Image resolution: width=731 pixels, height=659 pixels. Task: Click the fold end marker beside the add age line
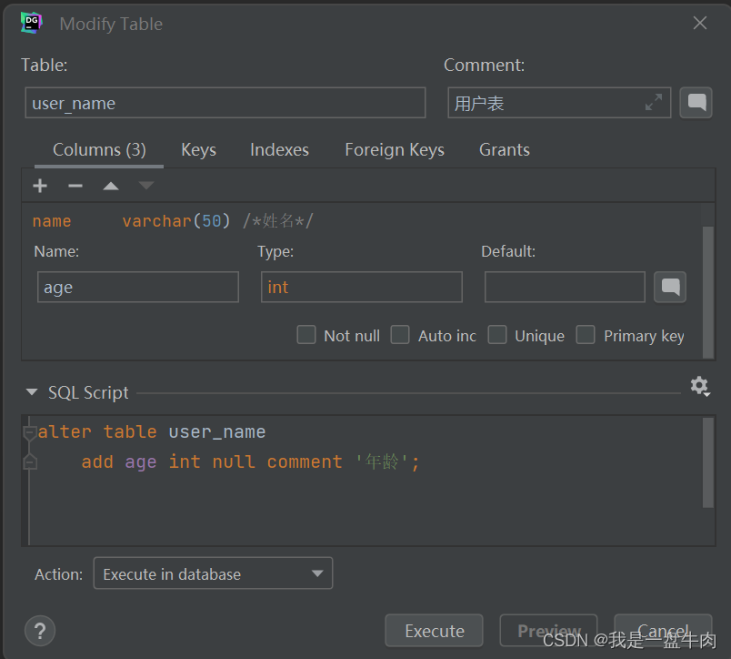coord(30,462)
